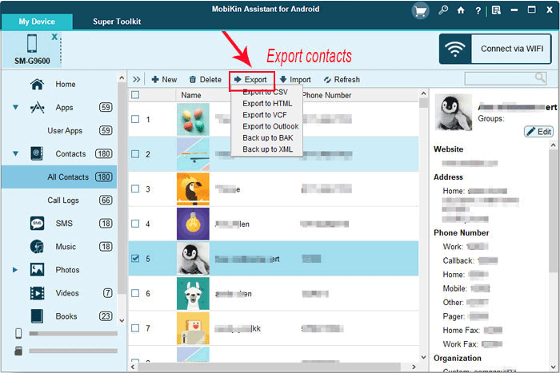Screen dimensions: 560x373
Task: Click Refresh in toolbar
Action: [x=342, y=80]
